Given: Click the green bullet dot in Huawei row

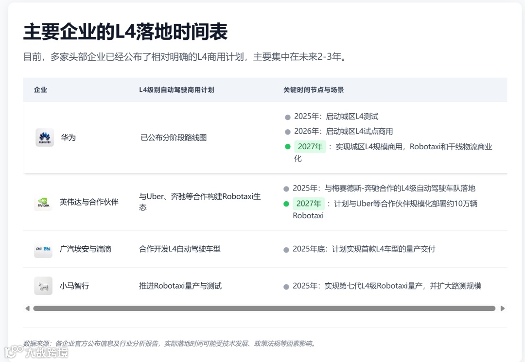Looking at the screenshot, I should point(288,147).
